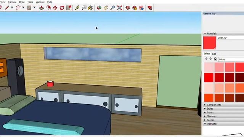This screenshot has height=137, width=244.
Task: Expand the Layers panel
Action: pos(205,112)
